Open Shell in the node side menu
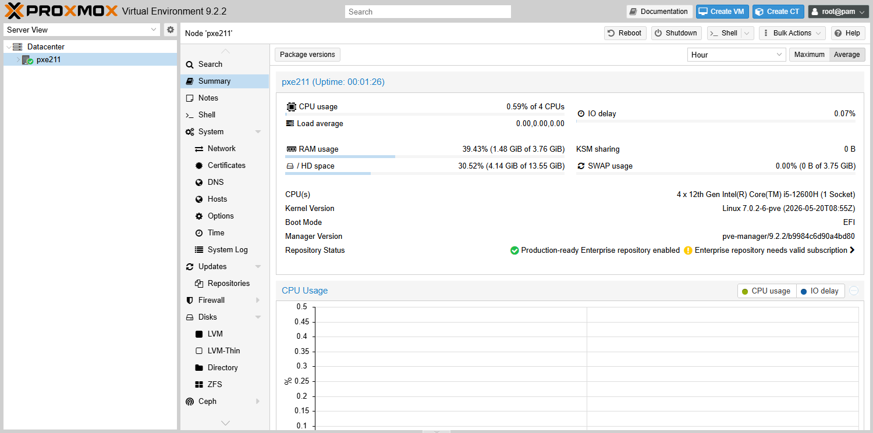 pyautogui.click(x=225, y=115)
